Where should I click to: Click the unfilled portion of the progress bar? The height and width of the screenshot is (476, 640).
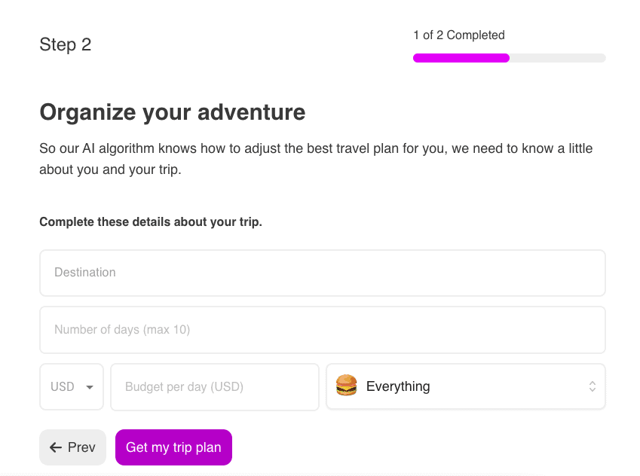pyautogui.click(x=558, y=58)
